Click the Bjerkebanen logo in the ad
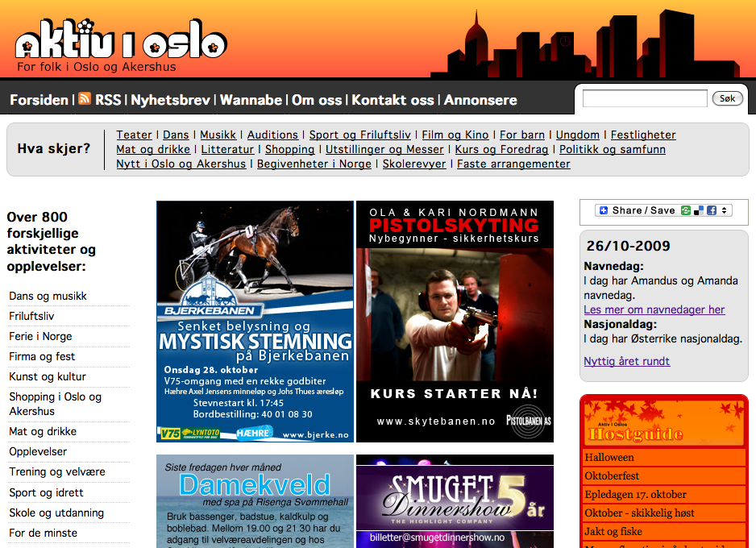The height and width of the screenshot is (548, 756). pos(210,297)
